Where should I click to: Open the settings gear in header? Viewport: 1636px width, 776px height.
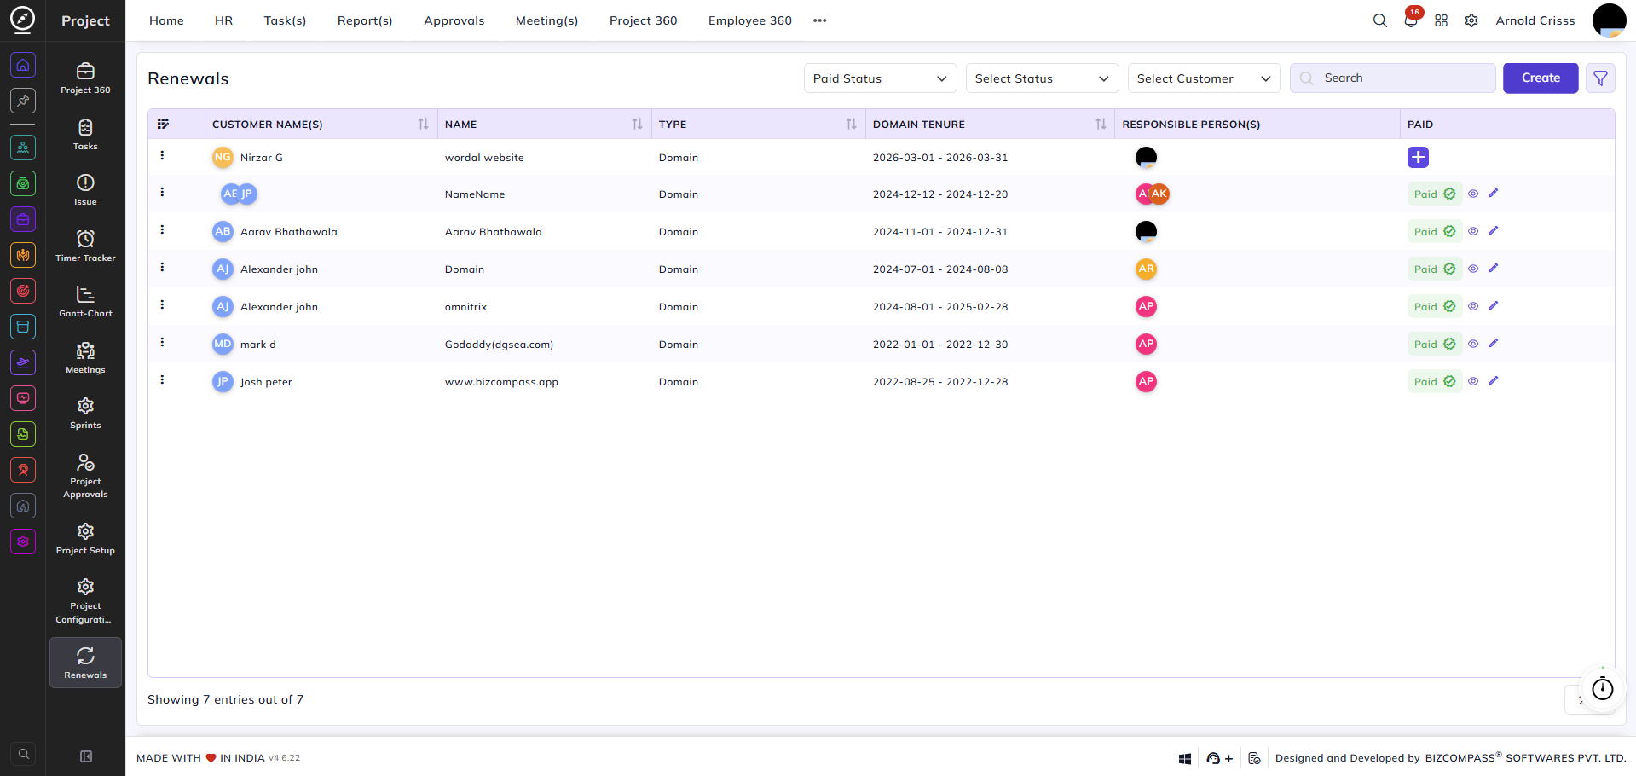pos(1471,20)
